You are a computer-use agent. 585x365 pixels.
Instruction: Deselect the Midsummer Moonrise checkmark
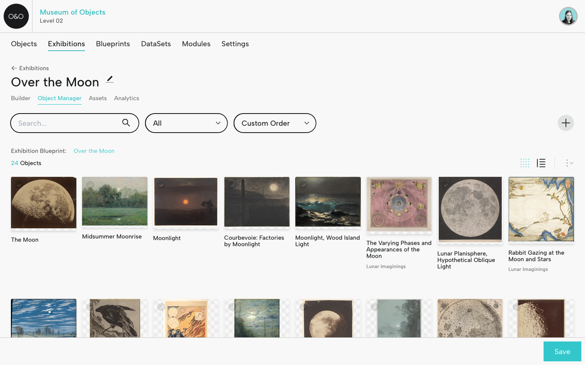90,185
